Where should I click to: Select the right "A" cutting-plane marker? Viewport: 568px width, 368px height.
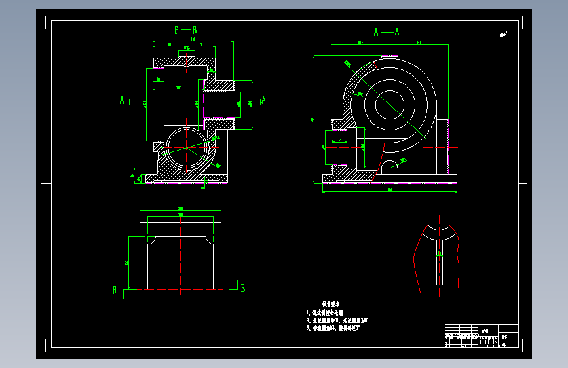[x=263, y=100]
